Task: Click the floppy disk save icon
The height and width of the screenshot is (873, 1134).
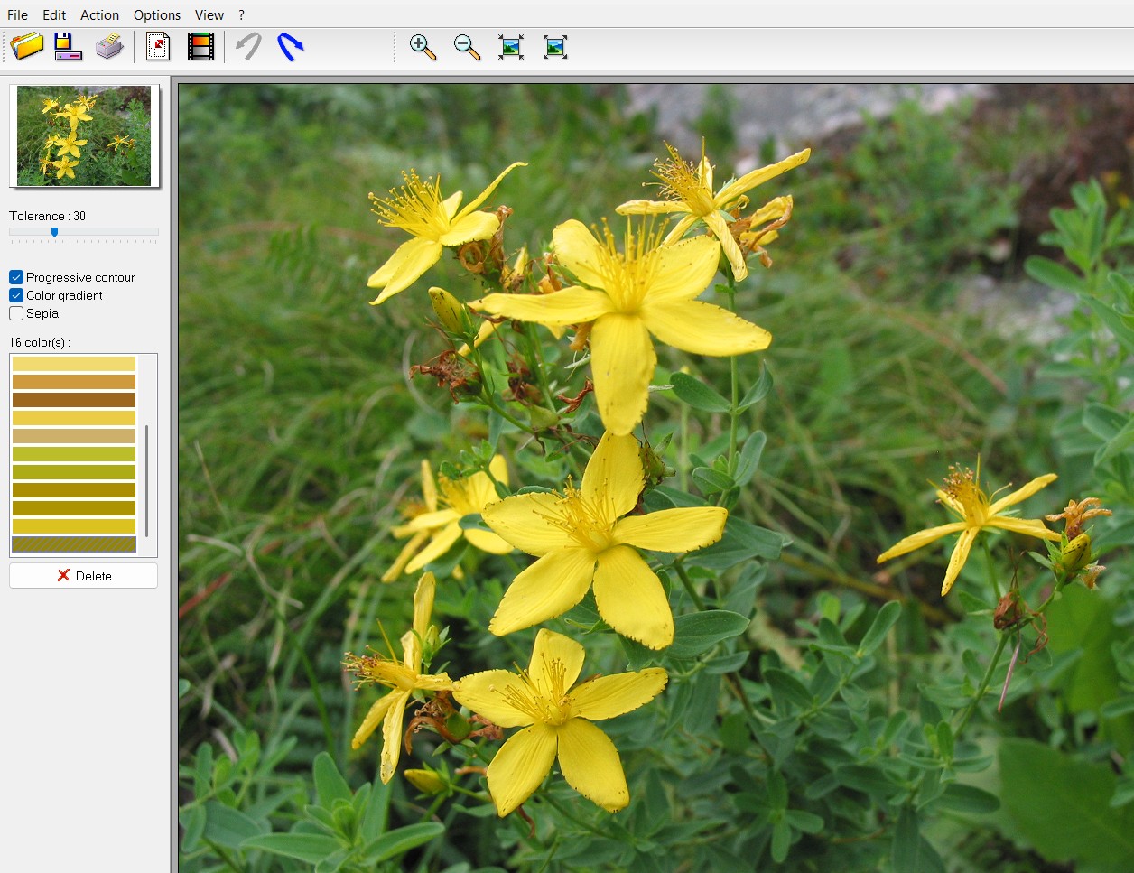Action: click(67, 46)
